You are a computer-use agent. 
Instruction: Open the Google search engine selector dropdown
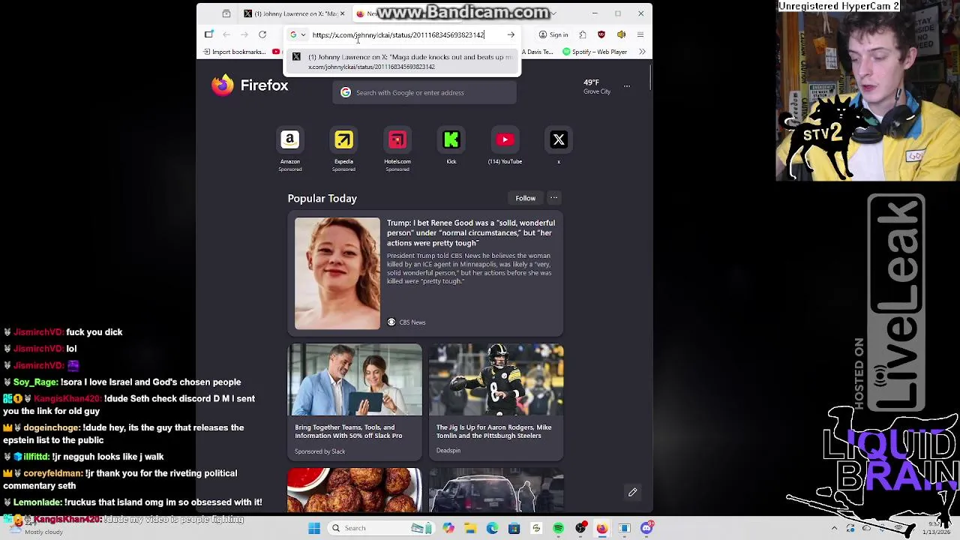pos(298,34)
